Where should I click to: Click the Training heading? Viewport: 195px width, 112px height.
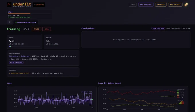[13, 29]
